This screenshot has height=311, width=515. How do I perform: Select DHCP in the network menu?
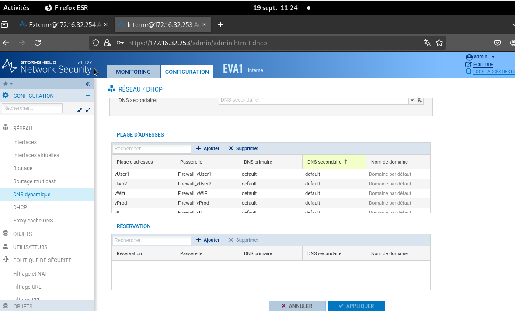(x=20, y=208)
